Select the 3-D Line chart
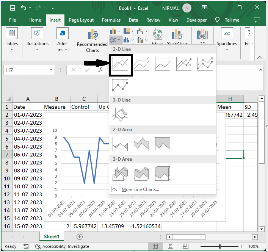Image resolution: width=268 pixels, height=252 pixels. pyautogui.click(x=120, y=115)
